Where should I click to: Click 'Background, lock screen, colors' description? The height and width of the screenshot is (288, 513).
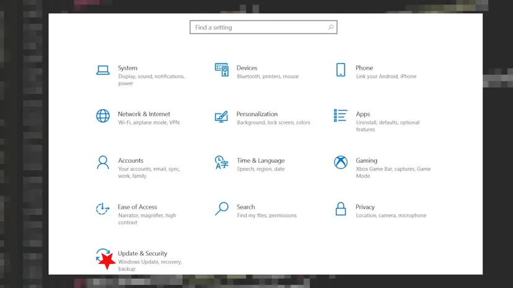pyautogui.click(x=273, y=122)
